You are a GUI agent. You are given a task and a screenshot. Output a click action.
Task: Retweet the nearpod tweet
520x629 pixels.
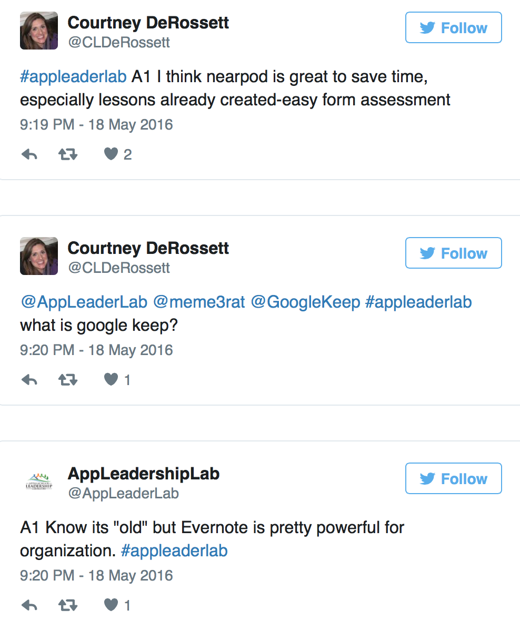point(68,154)
